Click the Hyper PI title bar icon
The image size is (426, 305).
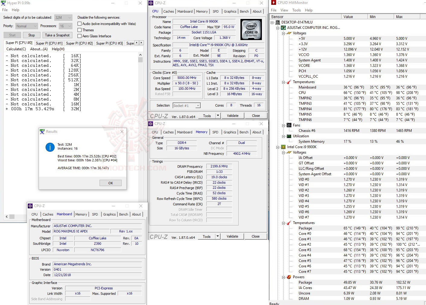(3, 3)
